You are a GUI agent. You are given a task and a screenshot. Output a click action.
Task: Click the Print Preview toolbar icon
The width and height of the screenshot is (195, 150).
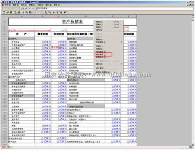click(x=15, y=12)
